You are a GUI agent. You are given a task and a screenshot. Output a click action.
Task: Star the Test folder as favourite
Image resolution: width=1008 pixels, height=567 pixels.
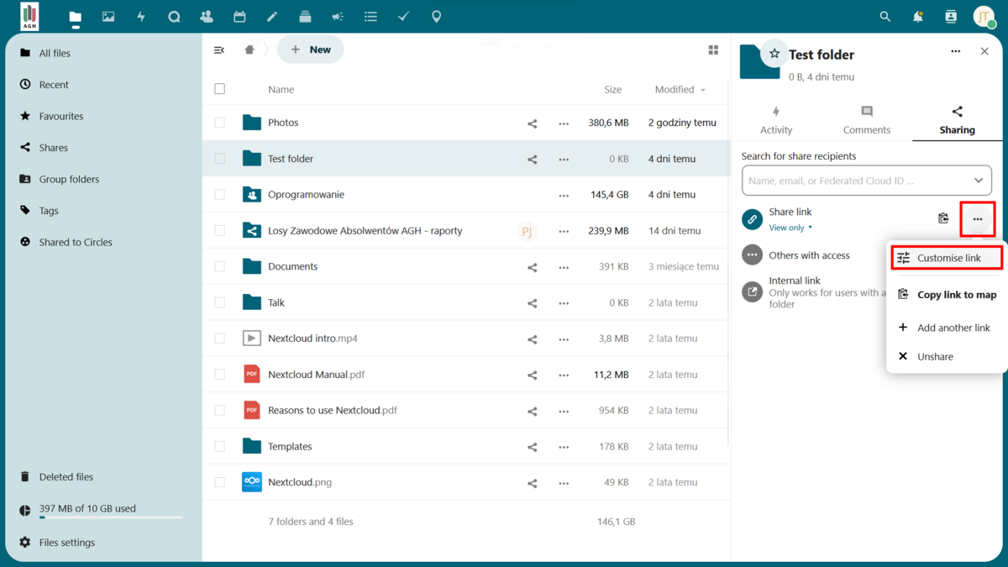pos(774,54)
